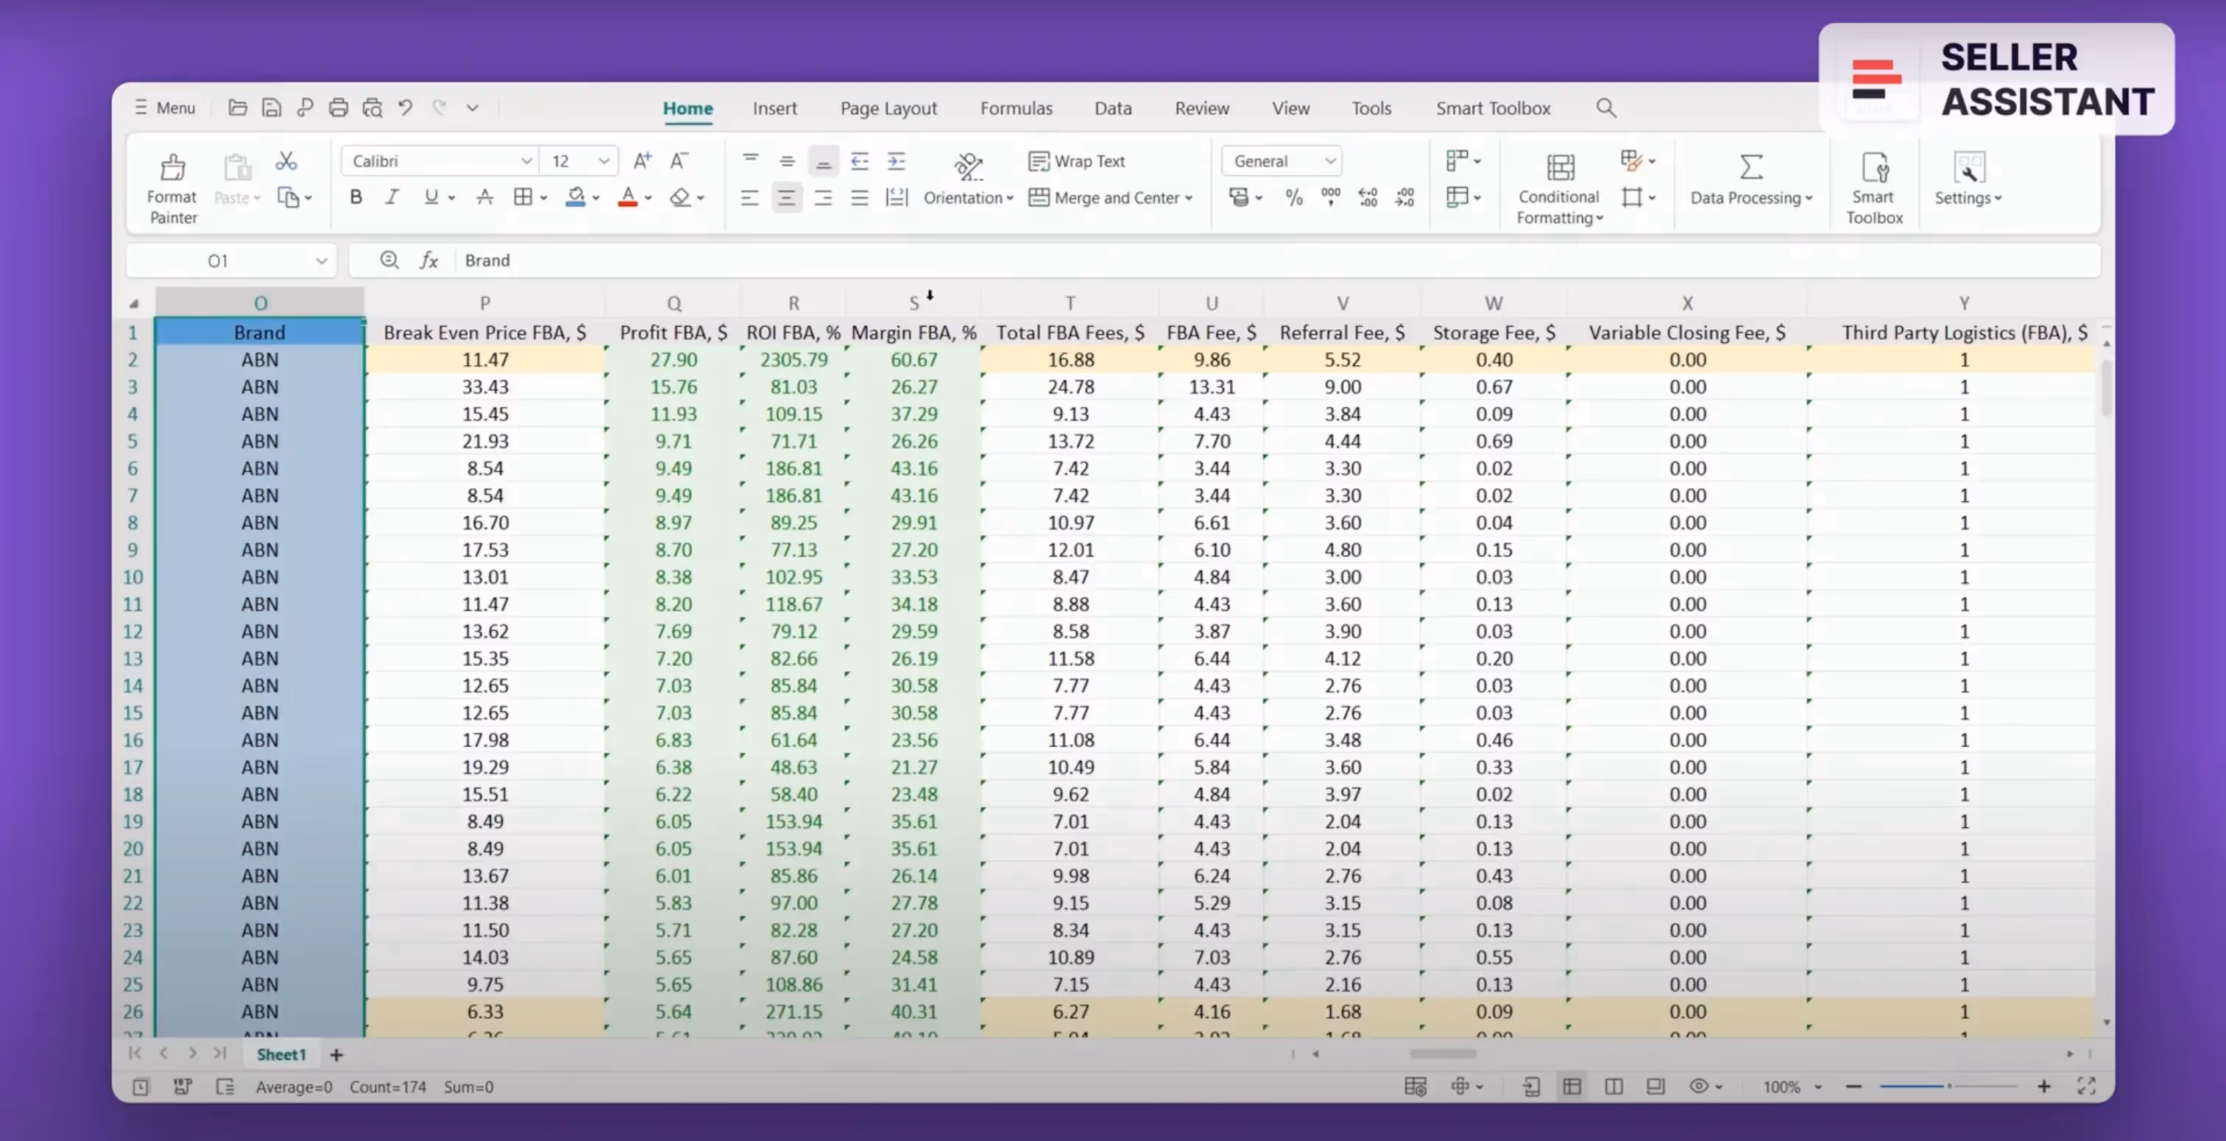Click the Print icon in quick toolbar
Viewport: 2226px width, 1141px height.
[x=339, y=108]
